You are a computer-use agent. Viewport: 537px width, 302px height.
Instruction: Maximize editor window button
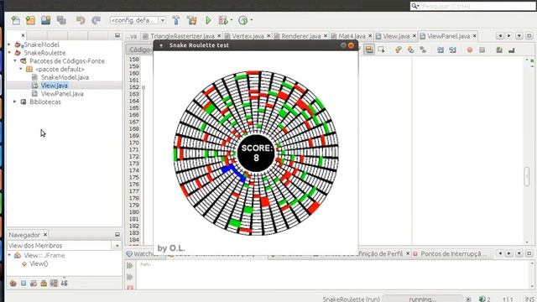tap(529, 35)
